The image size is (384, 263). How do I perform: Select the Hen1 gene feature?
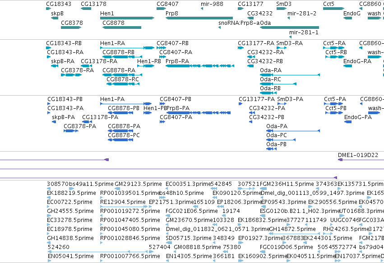point(127,18)
